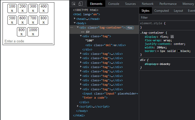This screenshot has width=195, height=120.
Task: Switch to the Elements tab
Action: [96, 4]
